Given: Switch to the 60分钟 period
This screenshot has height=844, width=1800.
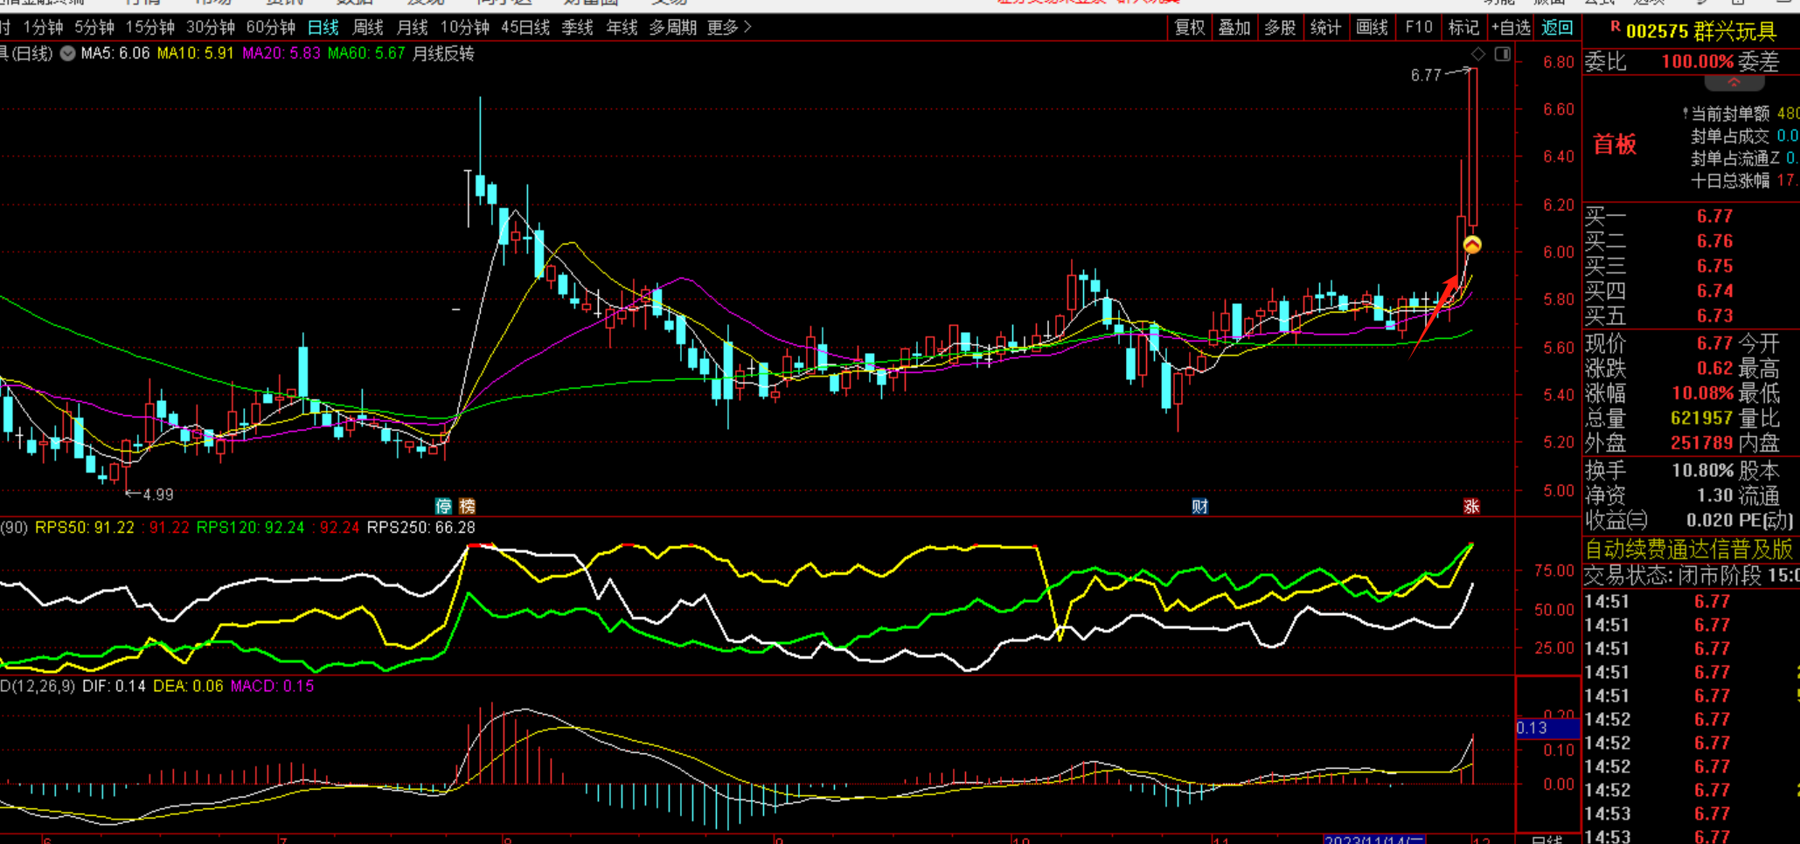Looking at the screenshot, I should 270,28.
